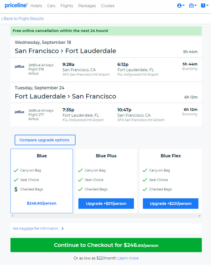
Task: Navigate to Flights
Action: click(67, 6)
